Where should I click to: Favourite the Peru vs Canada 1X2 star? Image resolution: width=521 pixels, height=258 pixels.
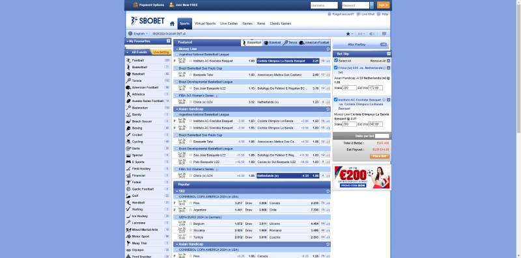point(191,203)
